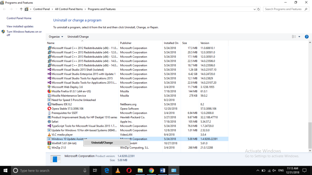Click the Uninstall/Change toolbar button
The image size is (312, 175).
[78, 37]
